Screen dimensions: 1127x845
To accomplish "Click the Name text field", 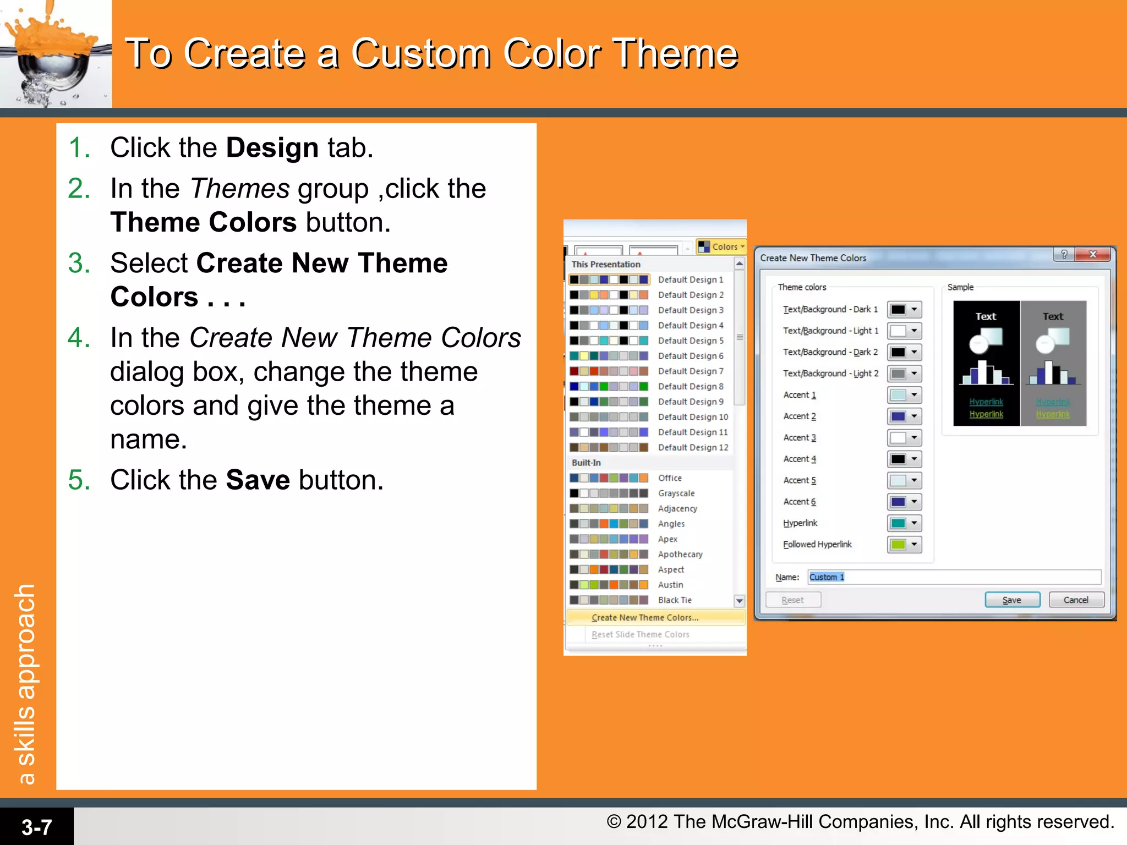I will [x=954, y=577].
